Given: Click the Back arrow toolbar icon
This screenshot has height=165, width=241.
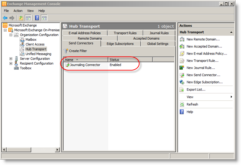Looking at the screenshot, I should 5,18.
